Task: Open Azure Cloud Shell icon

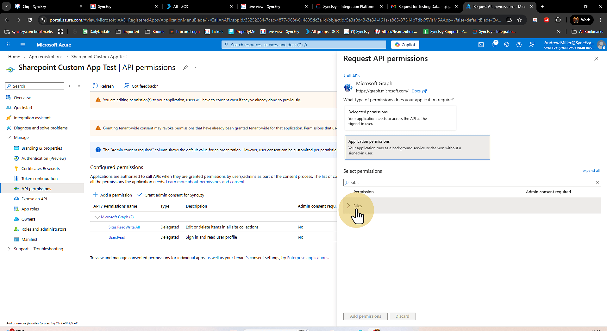Action: coord(481,45)
